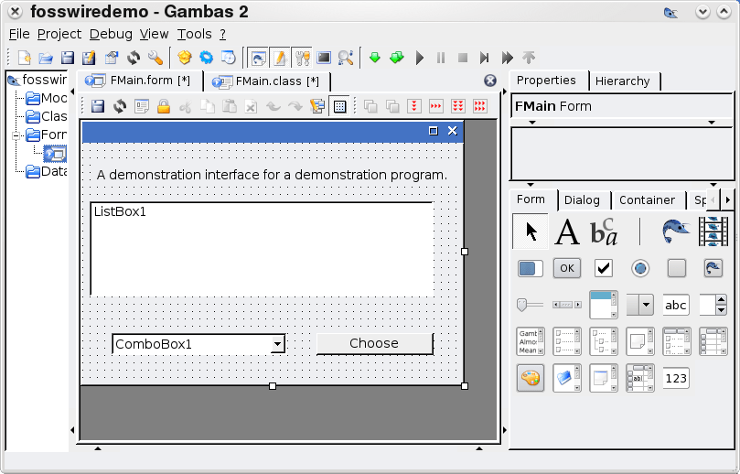
Task: Open form code with the form toolbar document icon
Action: tap(142, 106)
